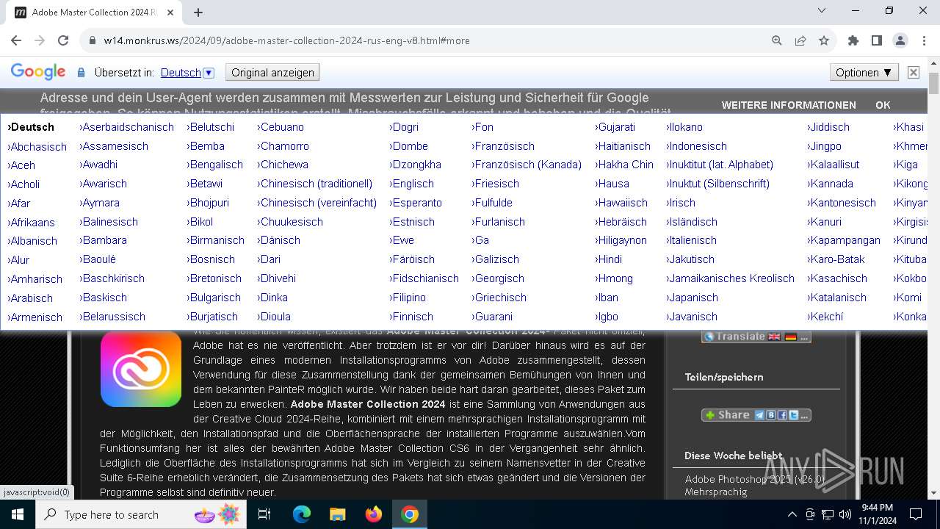Viewport: 940px width, 529px height.
Task: Select Afrikaans language entry
Action: coord(31,223)
